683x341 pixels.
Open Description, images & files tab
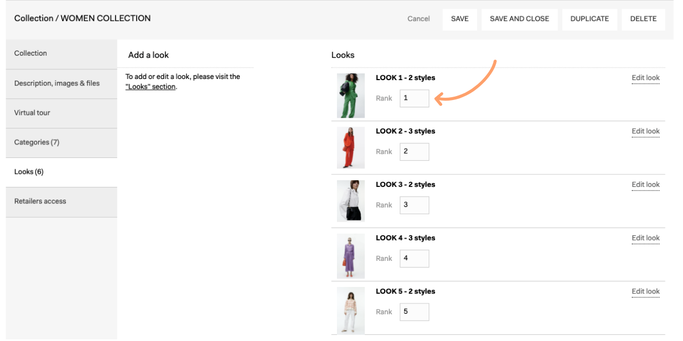coord(61,84)
